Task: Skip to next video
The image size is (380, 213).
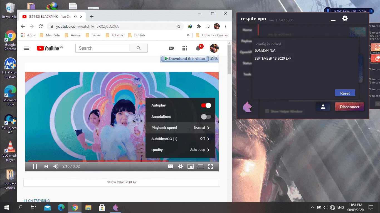Action: point(46,166)
